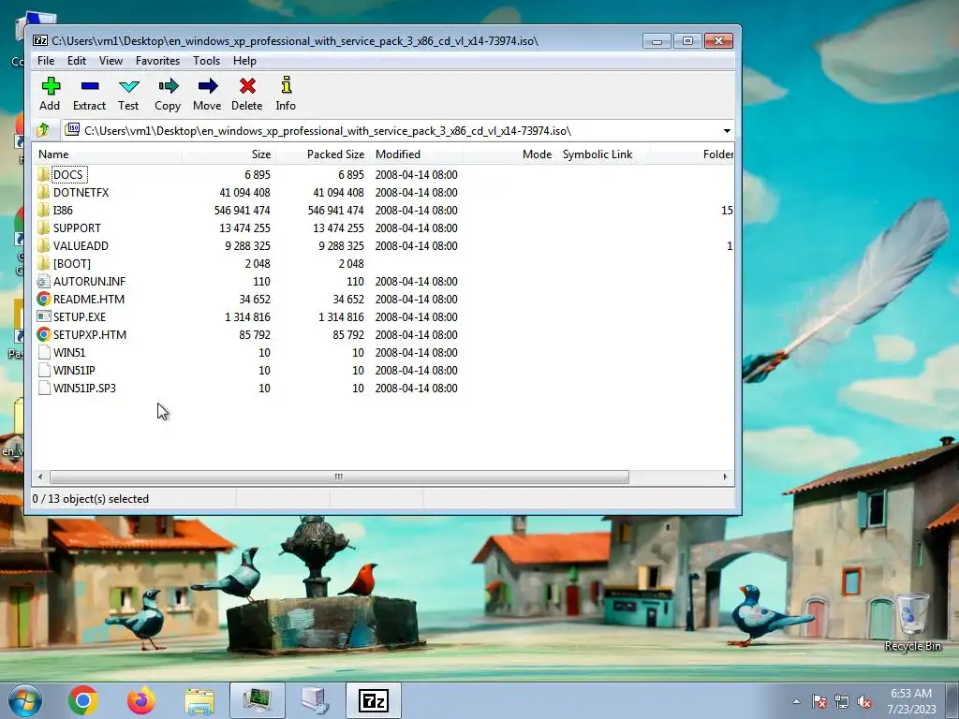
Task: Select the VALUEADD folder icon
Action: click(43, 245)
